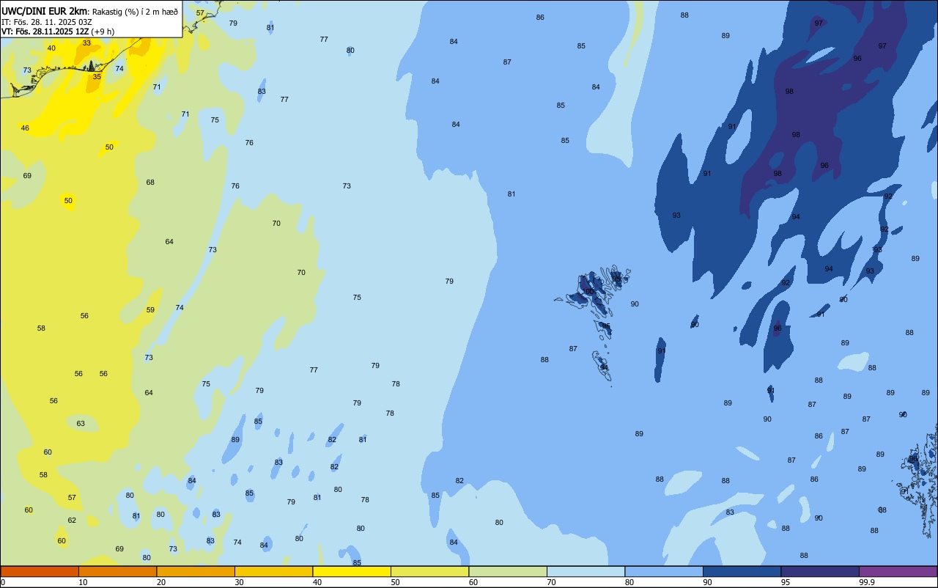Click the humidity value 59 on the map

tap(150, 309)
